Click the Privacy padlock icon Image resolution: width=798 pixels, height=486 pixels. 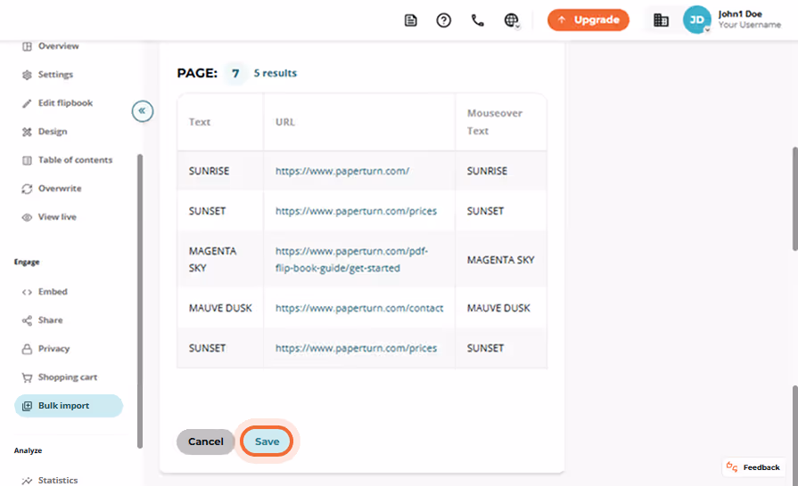(27, 349)
